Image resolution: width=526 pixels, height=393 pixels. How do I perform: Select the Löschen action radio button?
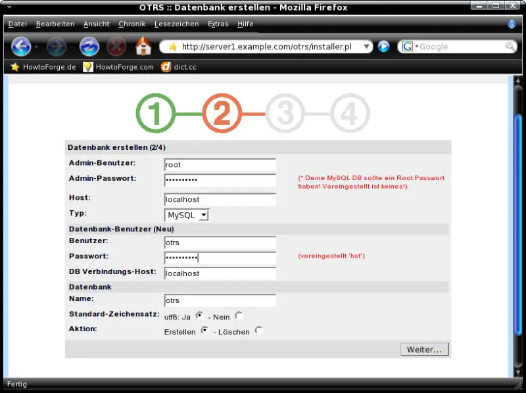258,331
